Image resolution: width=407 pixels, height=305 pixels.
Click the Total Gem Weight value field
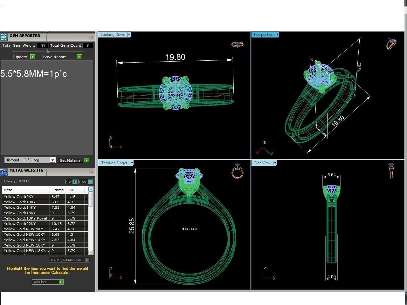(x=42, y=45)
